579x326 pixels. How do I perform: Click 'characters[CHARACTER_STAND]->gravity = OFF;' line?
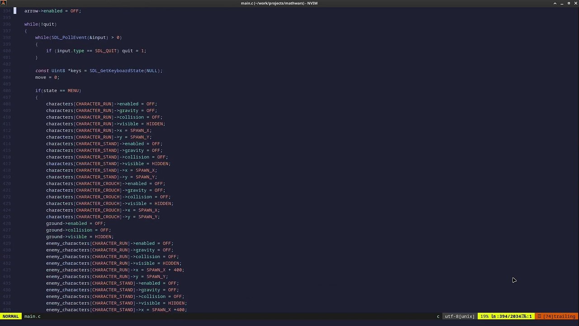(104, 150)
